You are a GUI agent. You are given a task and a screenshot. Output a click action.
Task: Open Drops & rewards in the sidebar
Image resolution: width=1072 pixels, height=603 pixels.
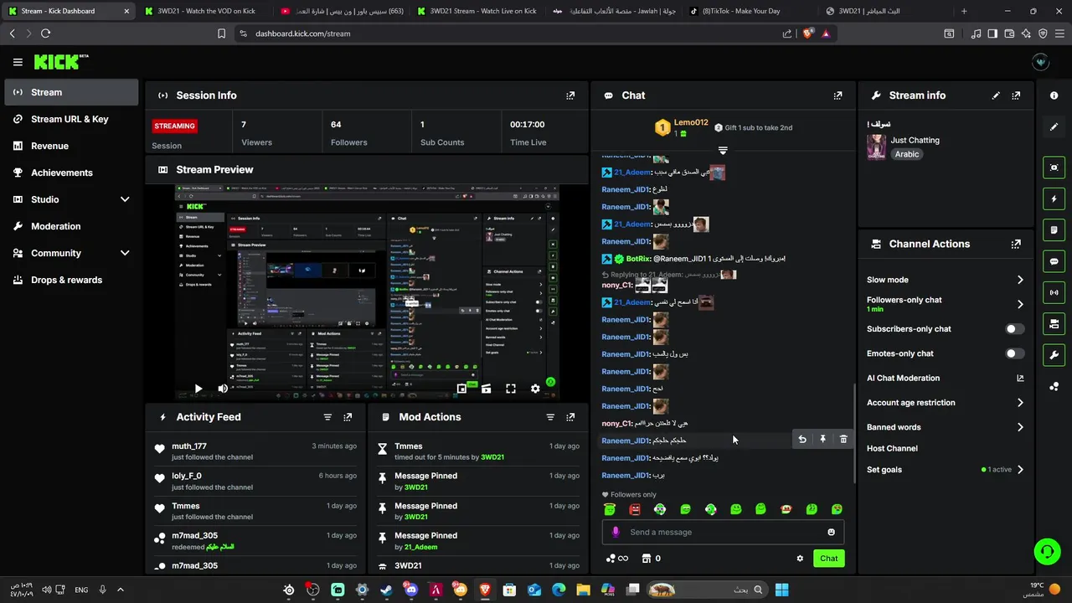pos(71,280)
